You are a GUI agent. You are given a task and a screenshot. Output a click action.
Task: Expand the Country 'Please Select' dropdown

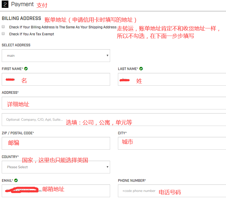(56, 167)
